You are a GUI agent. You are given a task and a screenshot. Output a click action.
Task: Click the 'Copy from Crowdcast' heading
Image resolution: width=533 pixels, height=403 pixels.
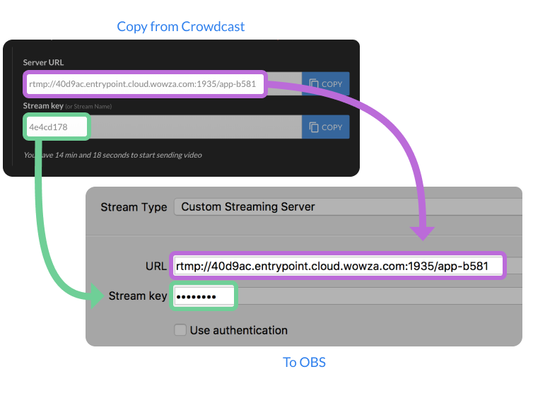point(180,27)
